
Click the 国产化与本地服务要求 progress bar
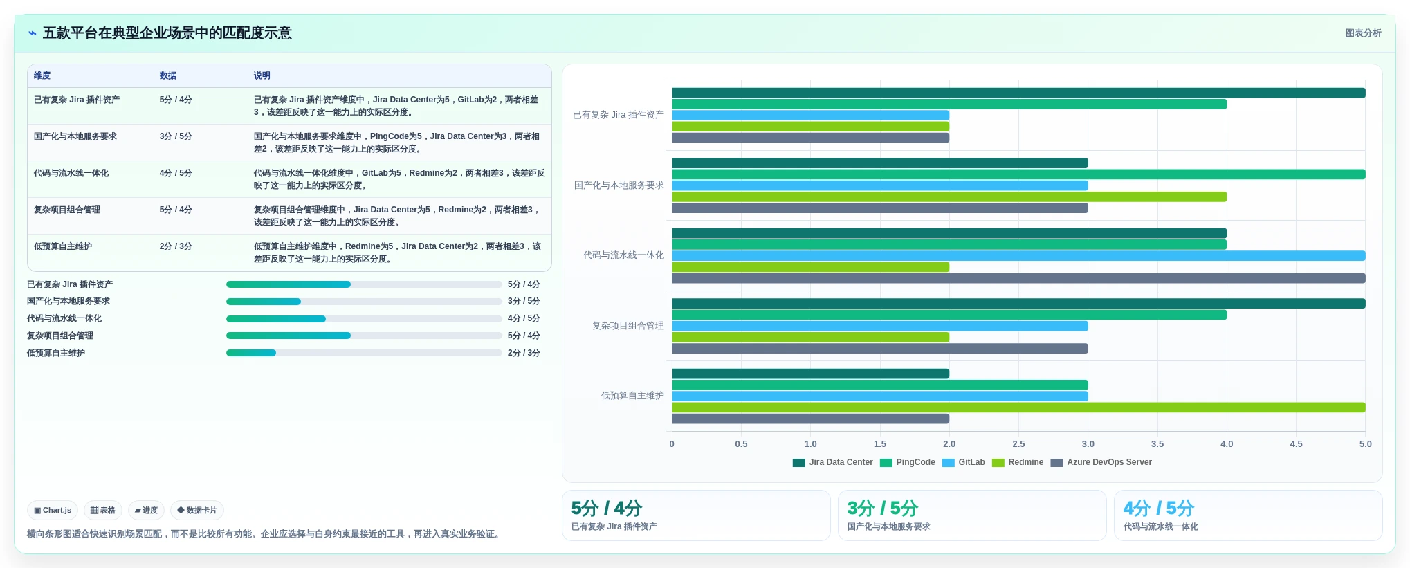[364, 302]
